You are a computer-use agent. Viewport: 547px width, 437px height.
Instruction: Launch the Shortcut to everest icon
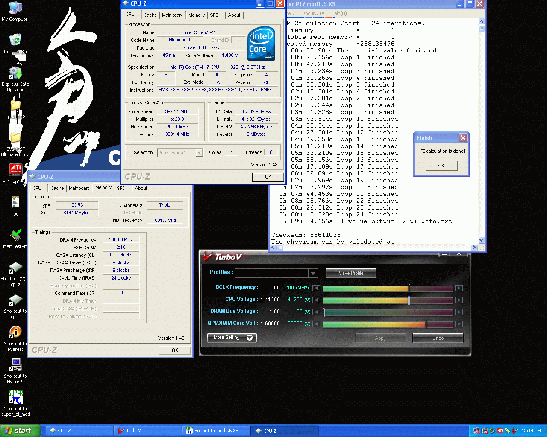point(15,339)
